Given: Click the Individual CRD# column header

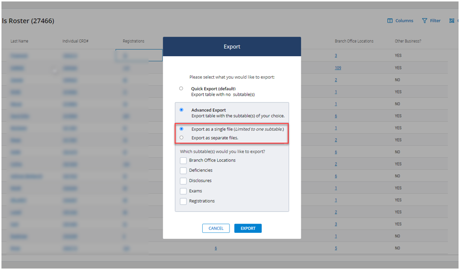Looking at the screenshot, I should [75, 41].
